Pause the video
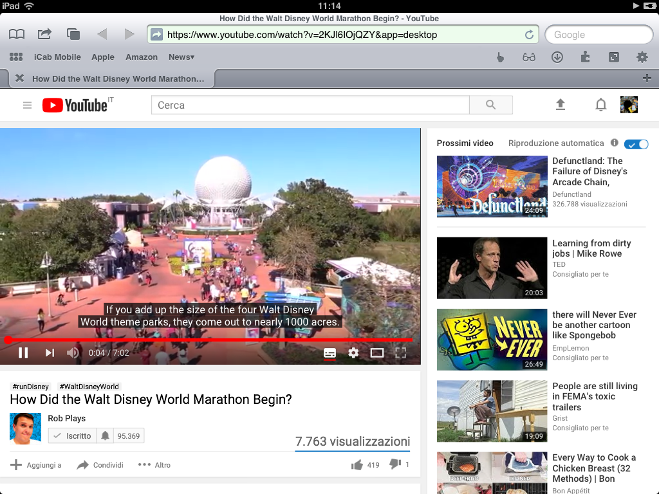 [x=24, y=353]
